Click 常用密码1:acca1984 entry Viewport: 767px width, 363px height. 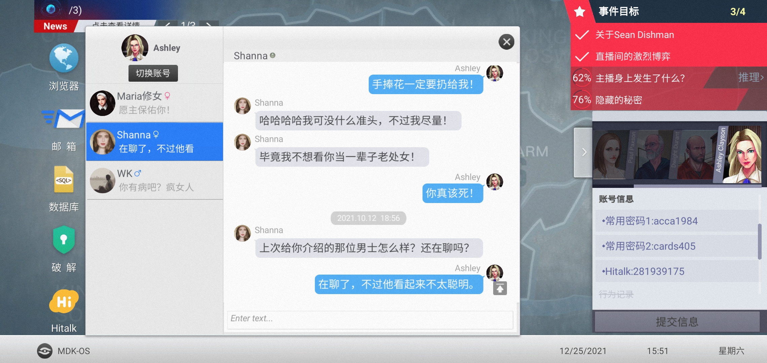pos(676,221)
